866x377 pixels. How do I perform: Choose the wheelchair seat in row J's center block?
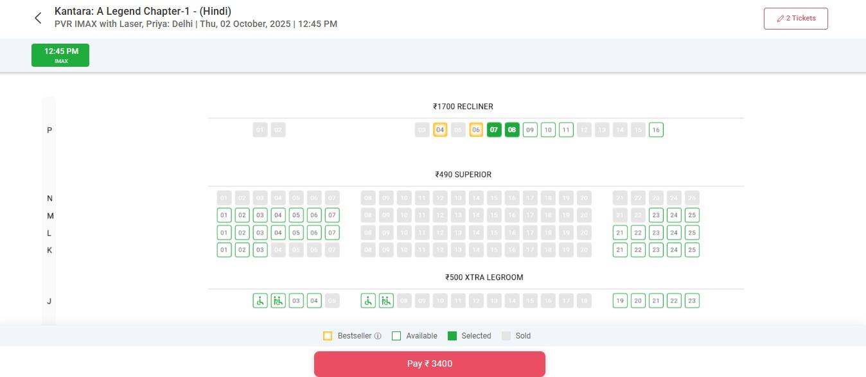click(x=368, y=301)
